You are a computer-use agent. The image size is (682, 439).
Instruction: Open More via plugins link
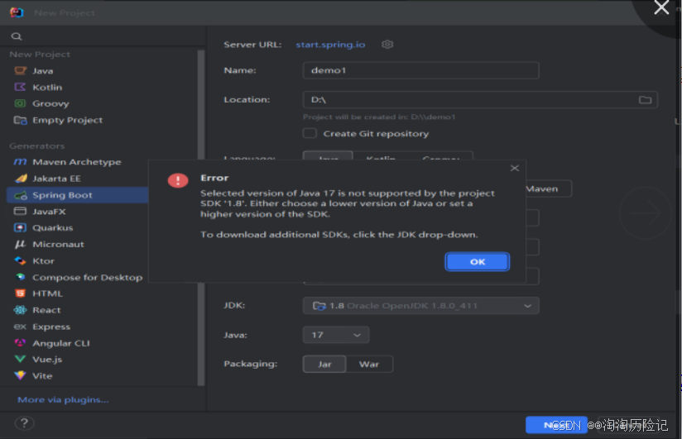click(63, 399)
